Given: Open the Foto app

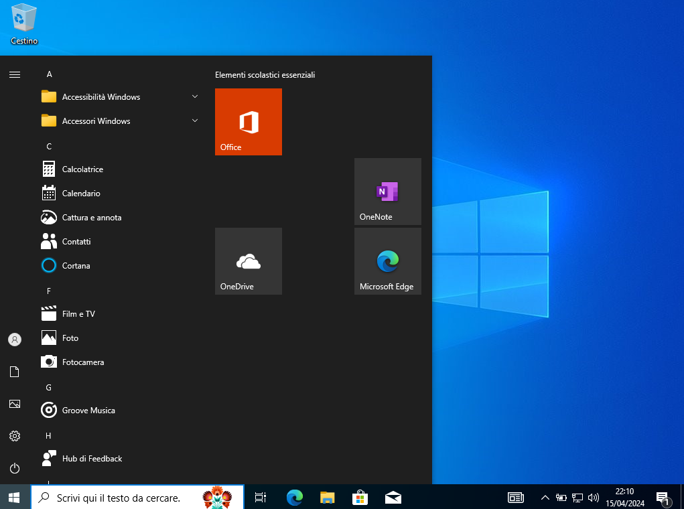Looking at the screenshot, I should (120, 338).
